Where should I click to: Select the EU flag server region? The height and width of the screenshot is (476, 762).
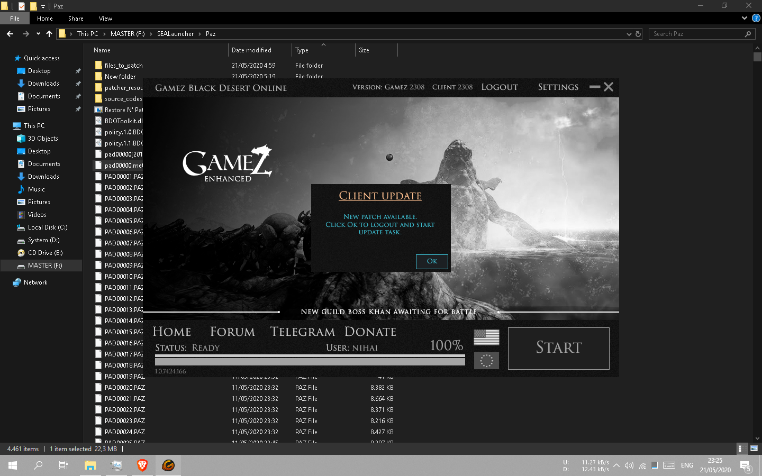[x=486, y=361]
